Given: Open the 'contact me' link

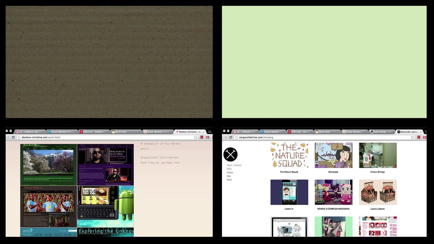Looking at the screenshot, I should [170, 163].
